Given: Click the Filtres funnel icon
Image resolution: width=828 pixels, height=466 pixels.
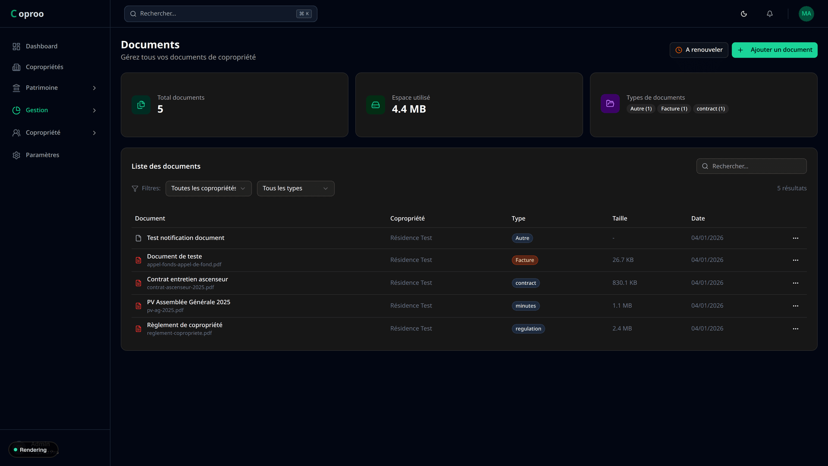Looking at the screenshot, I should tap(135, 189).
